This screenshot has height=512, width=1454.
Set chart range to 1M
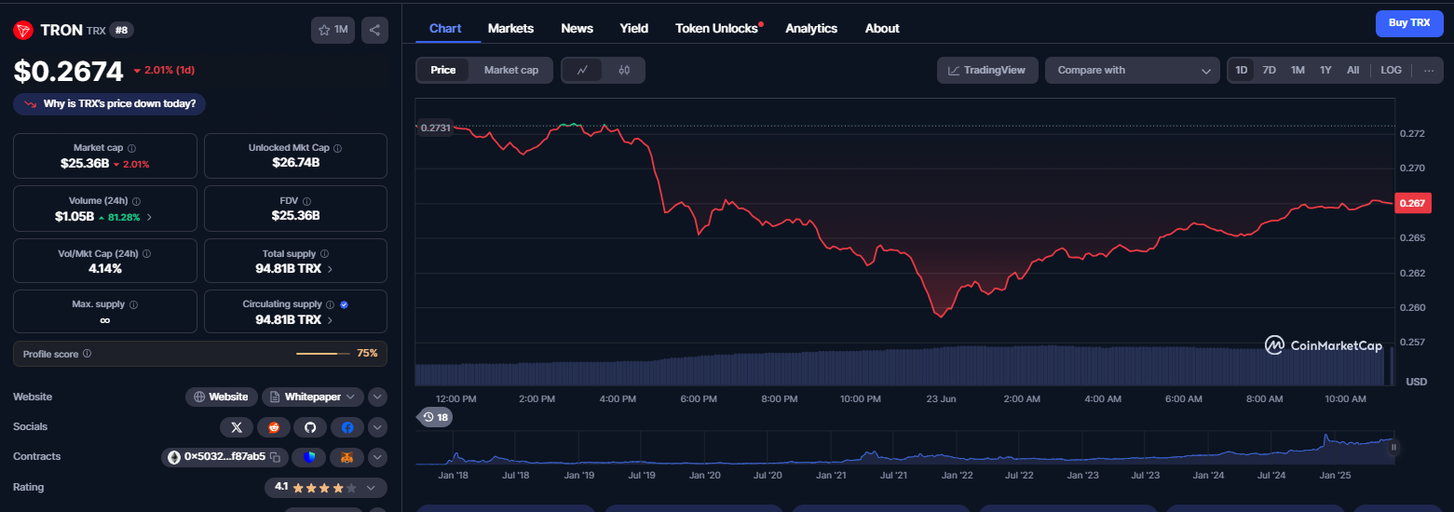(x=1298, y=70)
